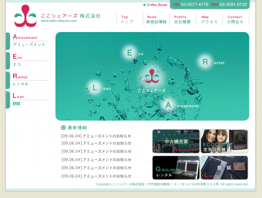
Task: Click the 最新情報 heading text
Action: (x=77, y=128)
